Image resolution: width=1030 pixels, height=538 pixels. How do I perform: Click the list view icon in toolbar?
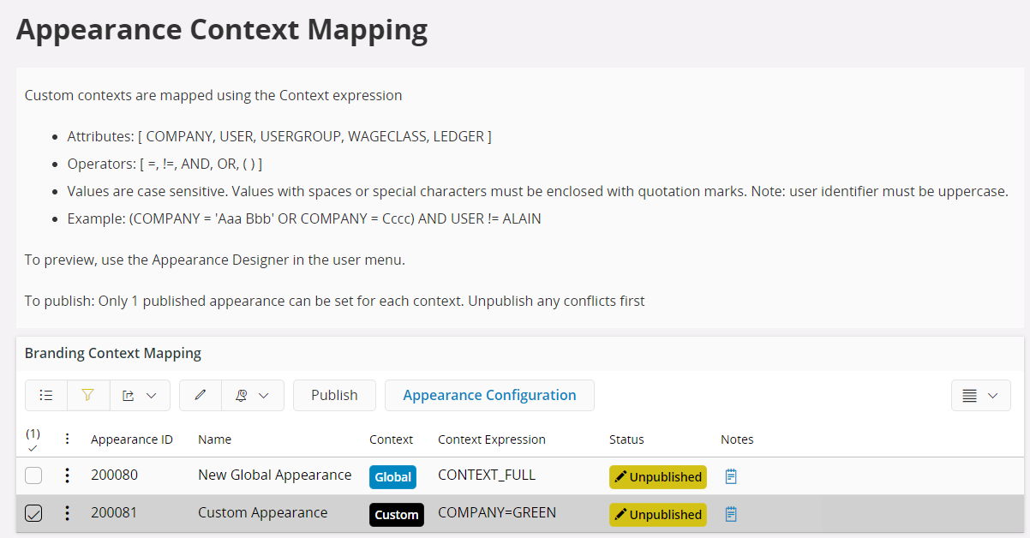click(46, 395)
